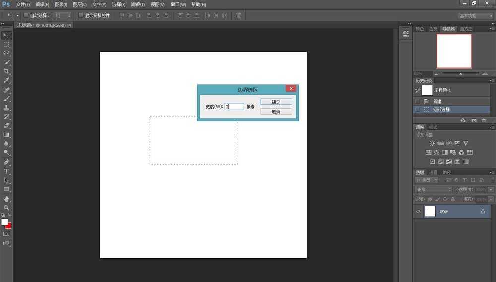Select the Horizontal Type tool
This screenshot has width=496, height=282.
7,171
